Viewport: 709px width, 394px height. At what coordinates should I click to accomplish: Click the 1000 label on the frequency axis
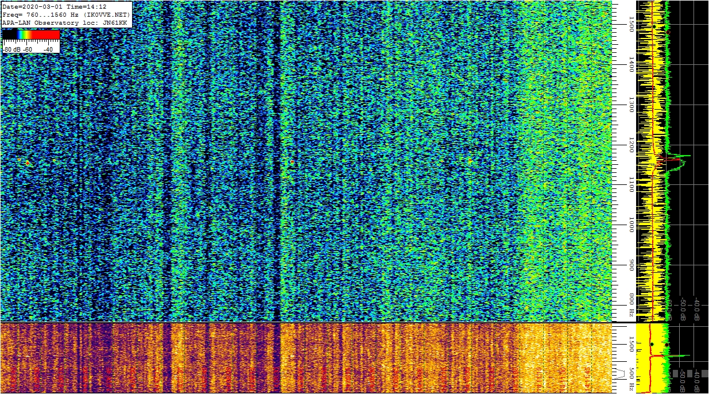coord(631,225)
